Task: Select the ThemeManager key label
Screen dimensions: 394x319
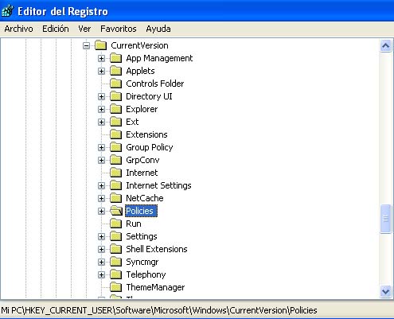Action: [155, 287]
